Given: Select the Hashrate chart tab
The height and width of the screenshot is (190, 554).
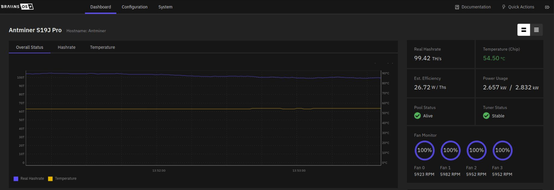Looking at the screenshot, I should click(x=66, y=47).
